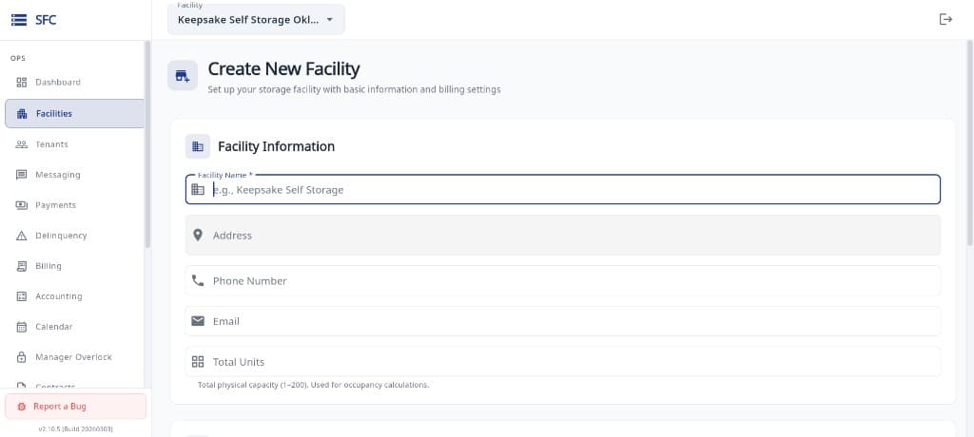Click the building icon inside Facility Name field
The width and height of the screenshot is (974, 437).
tap(198, 189)
